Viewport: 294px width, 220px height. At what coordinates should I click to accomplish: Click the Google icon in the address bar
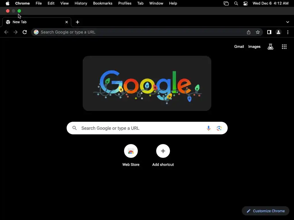[x=36, y=32]
